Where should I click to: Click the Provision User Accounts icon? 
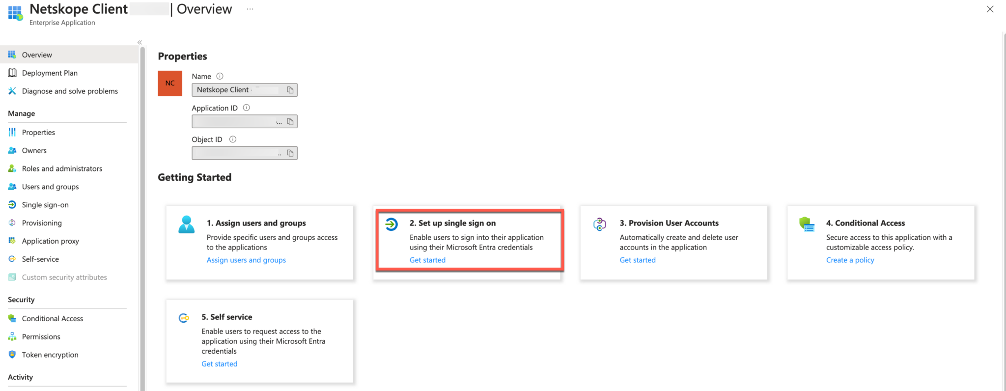coord(600,224)
